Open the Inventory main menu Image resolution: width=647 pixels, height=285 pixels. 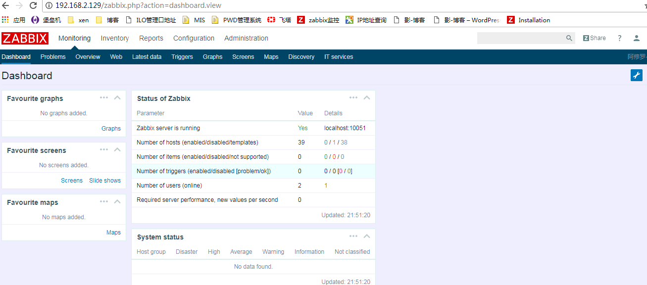tap(115, 38)
